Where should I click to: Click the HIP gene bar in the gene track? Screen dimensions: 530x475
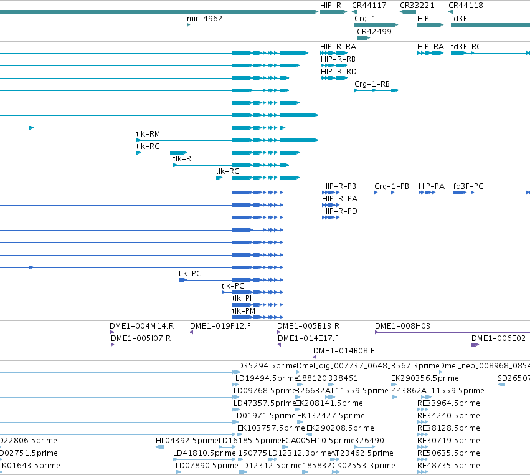point(430,25)
